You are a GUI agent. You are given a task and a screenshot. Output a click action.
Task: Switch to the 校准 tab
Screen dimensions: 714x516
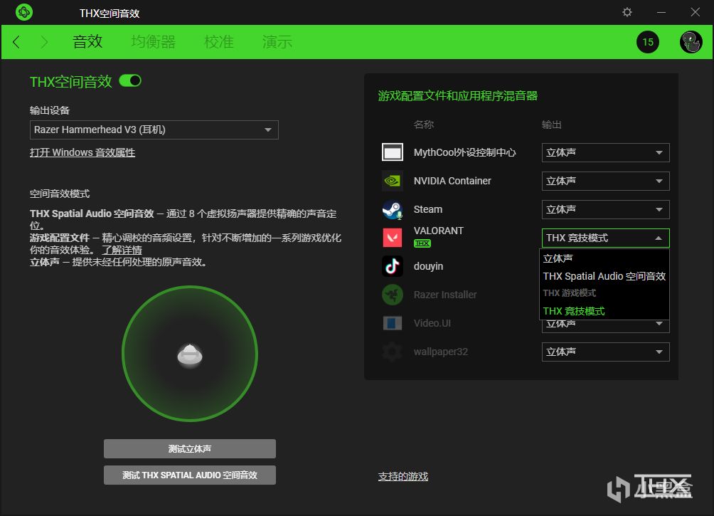click(218, 42)
